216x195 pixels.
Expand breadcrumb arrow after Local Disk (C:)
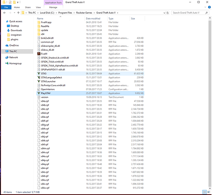pyautogui.click(x=56, y=13)
